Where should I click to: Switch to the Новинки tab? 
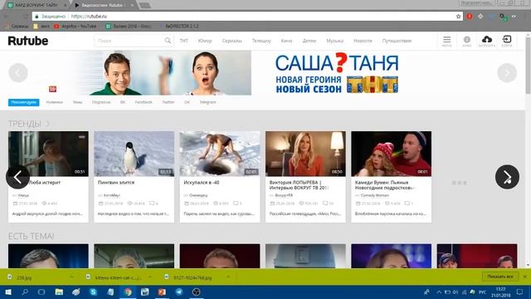[x=55, y=102]
